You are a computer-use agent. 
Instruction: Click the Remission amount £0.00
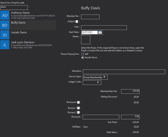coord(136,102)
